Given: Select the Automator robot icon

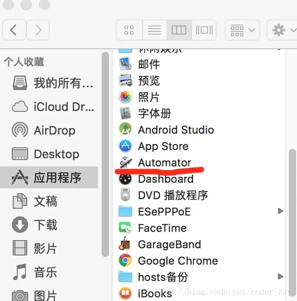Looking at the screenshot, I should click(x=126, y=162).
